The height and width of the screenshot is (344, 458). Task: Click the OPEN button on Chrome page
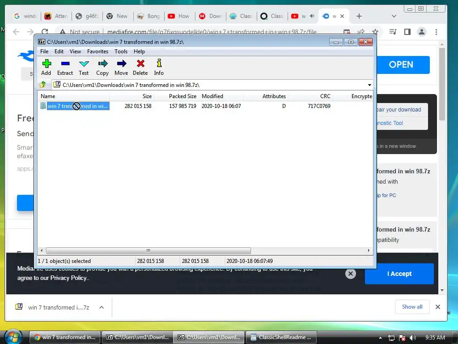tap(403, 64)
